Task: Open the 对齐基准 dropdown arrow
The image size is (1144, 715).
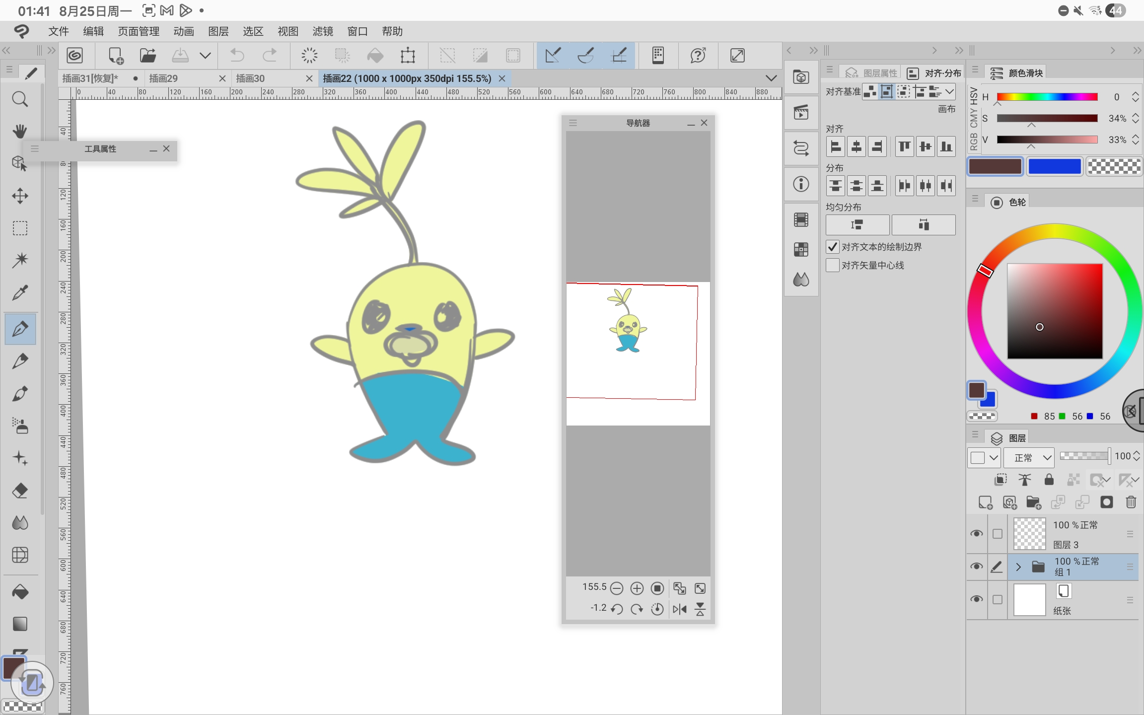Action: (949, 91)
